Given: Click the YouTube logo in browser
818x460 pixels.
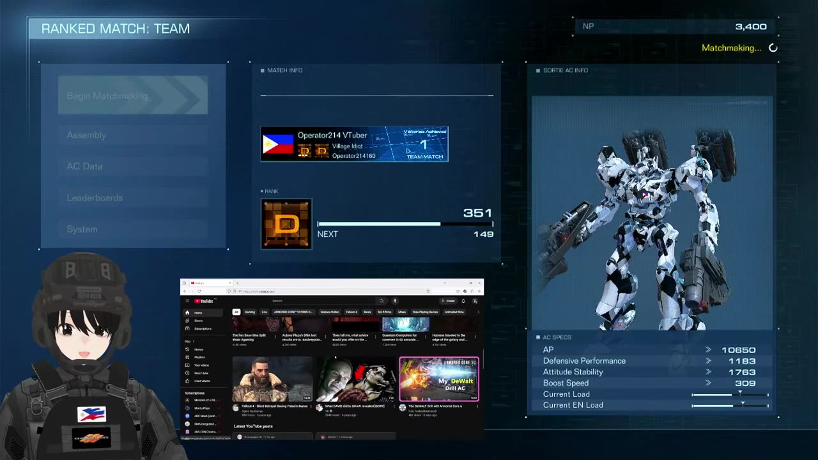Looking at the screenshot, I should tap(203, 301).
